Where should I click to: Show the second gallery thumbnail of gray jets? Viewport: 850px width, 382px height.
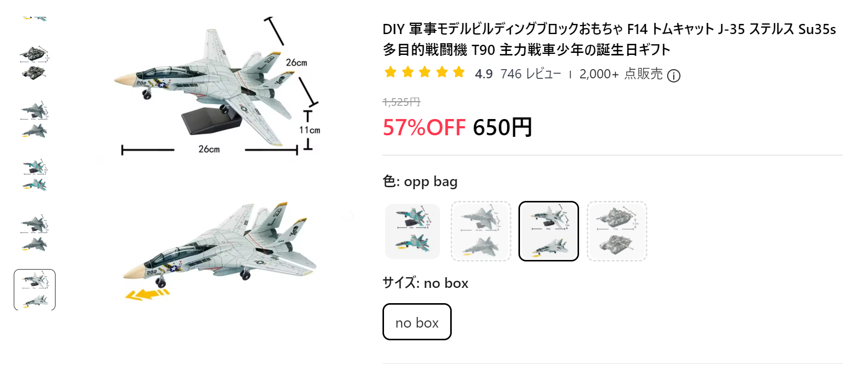tap(35, 120)
